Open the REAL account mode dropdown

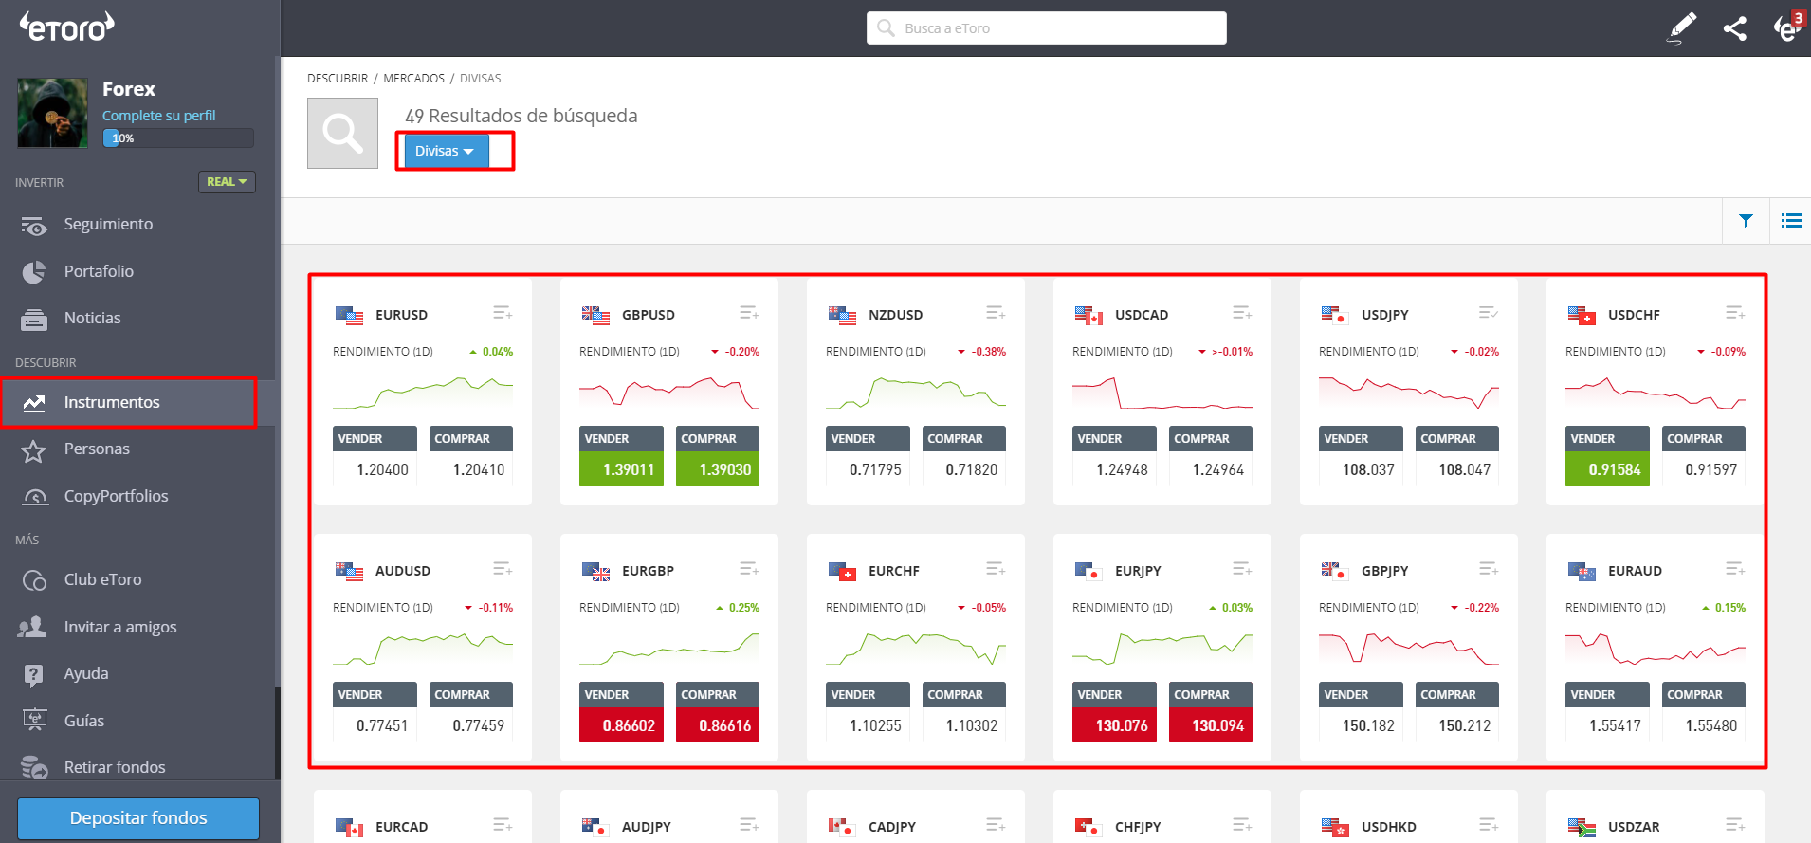click(227, 181)
